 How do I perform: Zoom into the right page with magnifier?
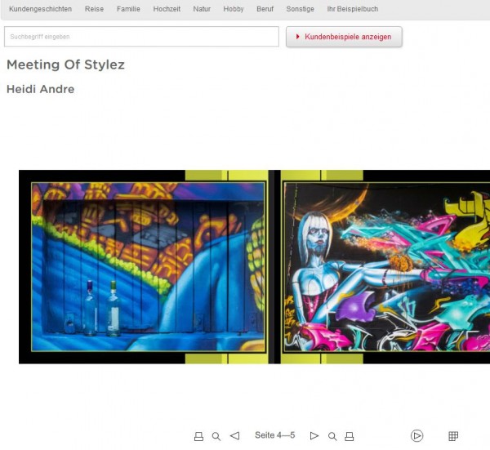(332, 436)
